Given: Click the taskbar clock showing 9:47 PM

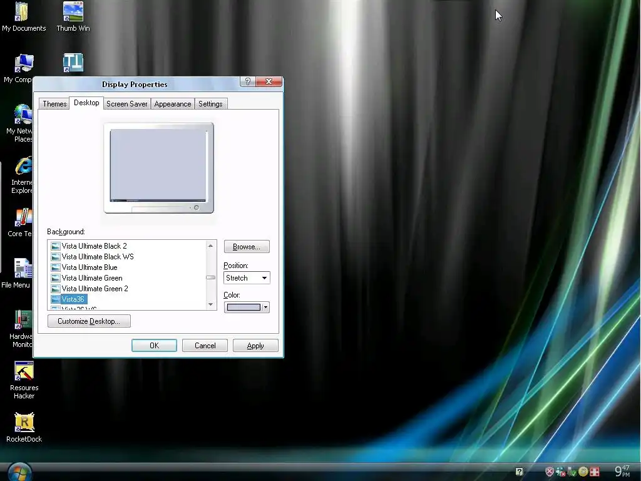Looking at the screenshot, I should (x=623, y=471).
